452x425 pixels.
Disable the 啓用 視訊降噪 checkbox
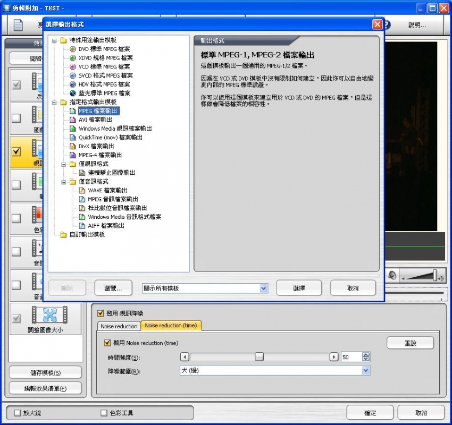coord(101,313)
